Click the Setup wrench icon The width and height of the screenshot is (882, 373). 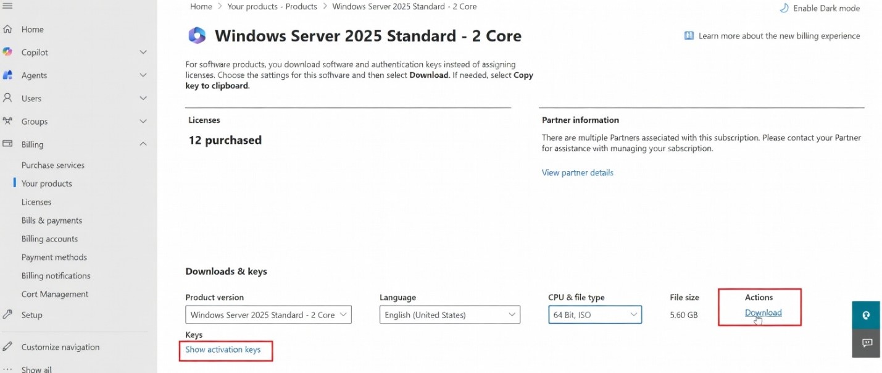7,314
